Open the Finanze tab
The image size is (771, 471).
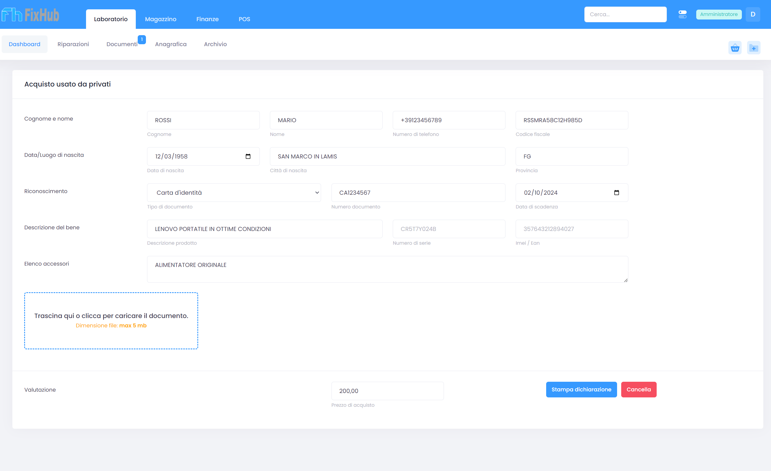click(207, 19)
